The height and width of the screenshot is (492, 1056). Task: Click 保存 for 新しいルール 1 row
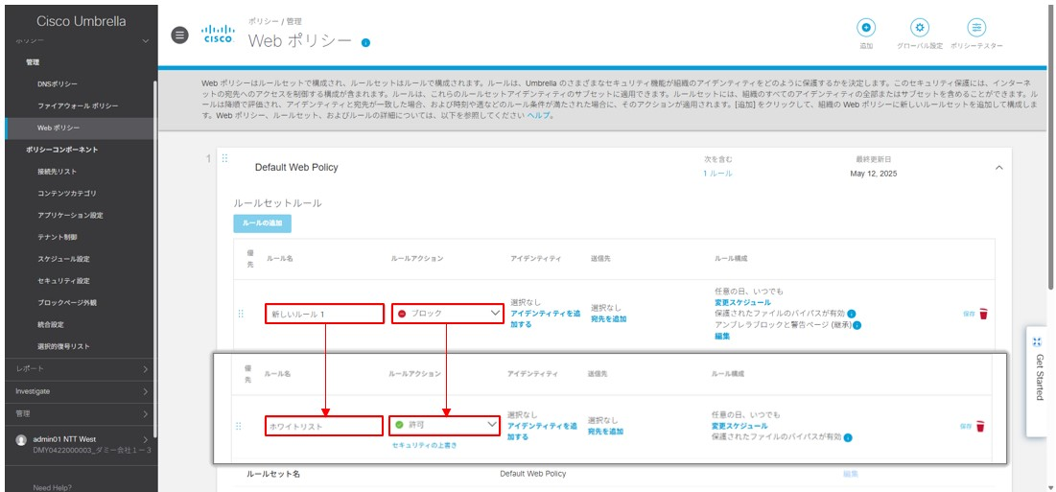point(969,315)
